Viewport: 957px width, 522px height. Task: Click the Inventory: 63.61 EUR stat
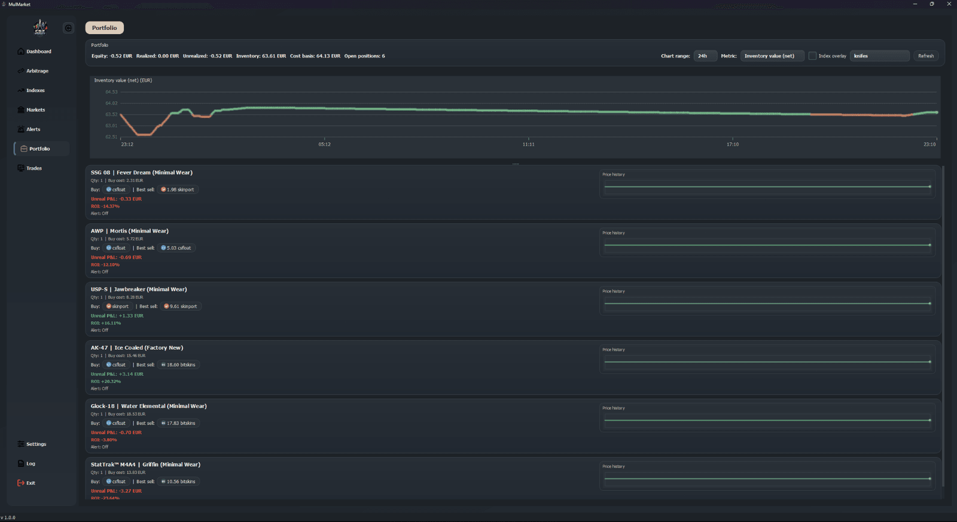click(x=261, y=56)
